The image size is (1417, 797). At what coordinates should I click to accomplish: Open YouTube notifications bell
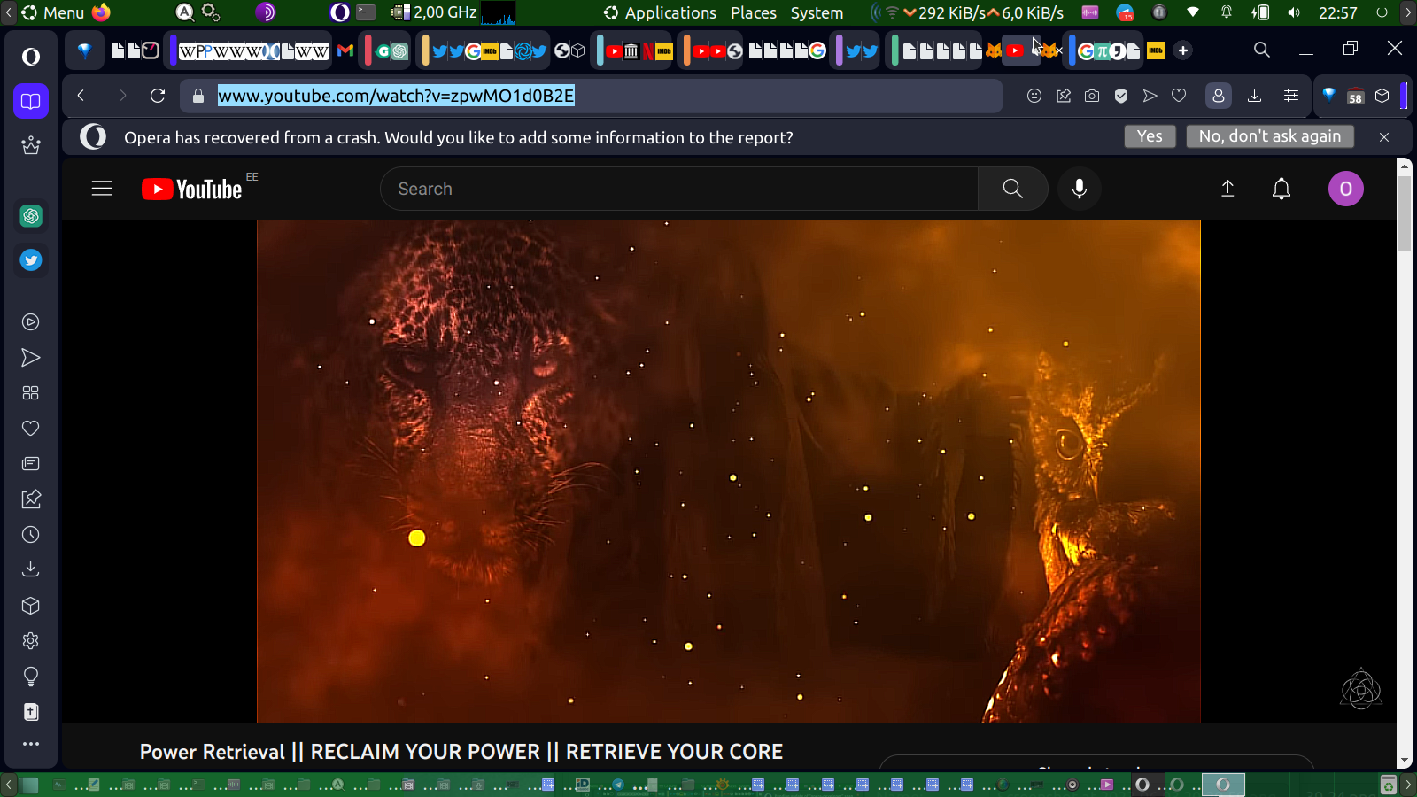coord(1281,189)
